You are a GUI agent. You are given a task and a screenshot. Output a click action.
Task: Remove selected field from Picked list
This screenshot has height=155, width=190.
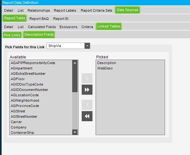coord(87,104)
